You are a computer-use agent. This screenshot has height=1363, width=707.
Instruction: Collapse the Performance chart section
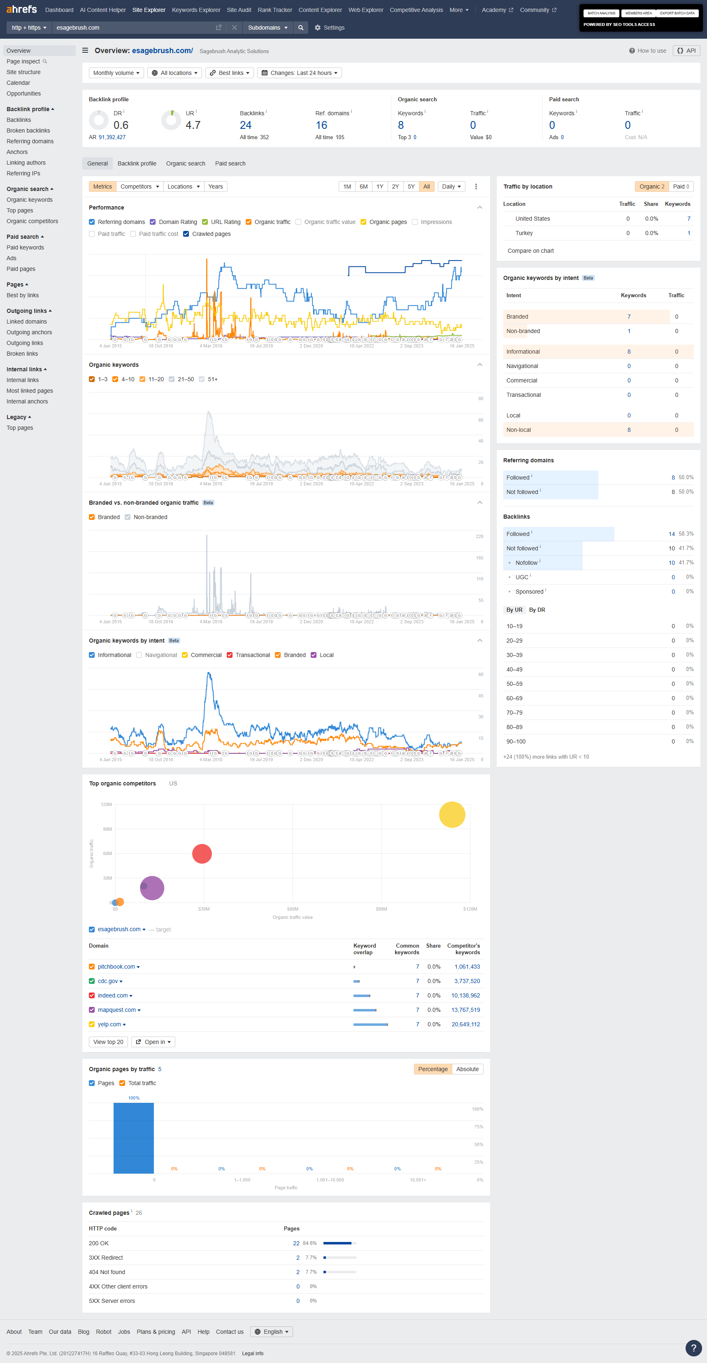point(479,207)
